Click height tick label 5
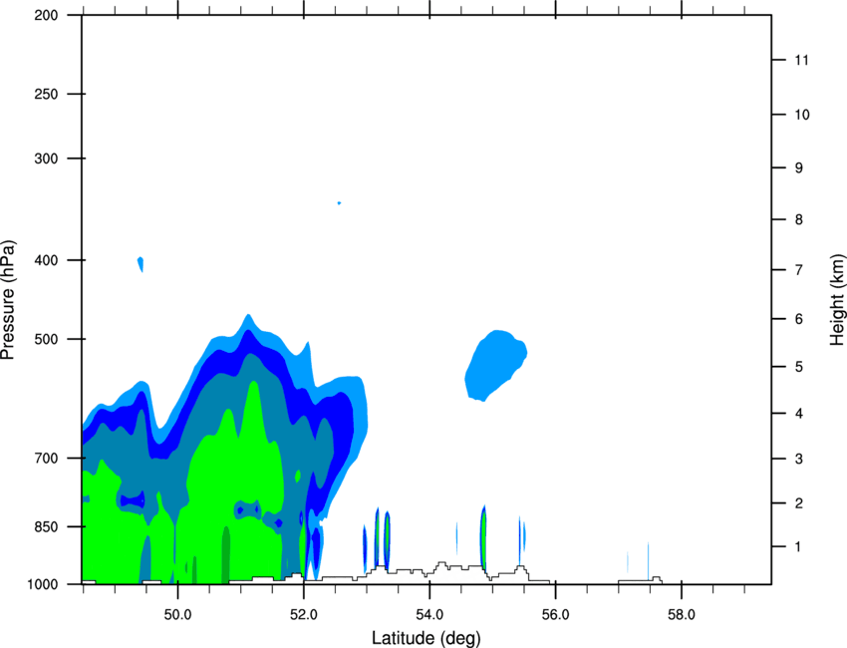Image resolution: width=847 pixels, height=648 pixels. click(799, 367)
